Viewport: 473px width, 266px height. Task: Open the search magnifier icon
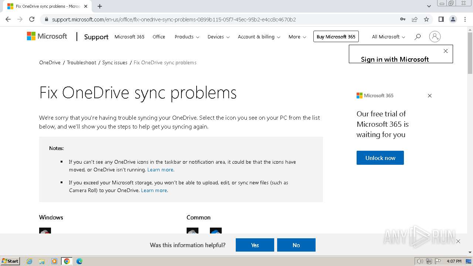pos(418,37)
